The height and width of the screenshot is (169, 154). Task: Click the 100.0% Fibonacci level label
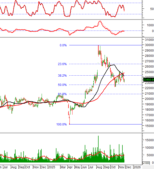[x=62, y=124]
